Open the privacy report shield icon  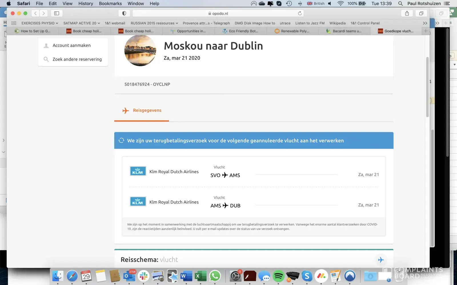pyautogui.click(x=124, y=13)
